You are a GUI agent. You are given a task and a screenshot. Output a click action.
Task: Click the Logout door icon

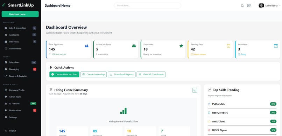6,131
